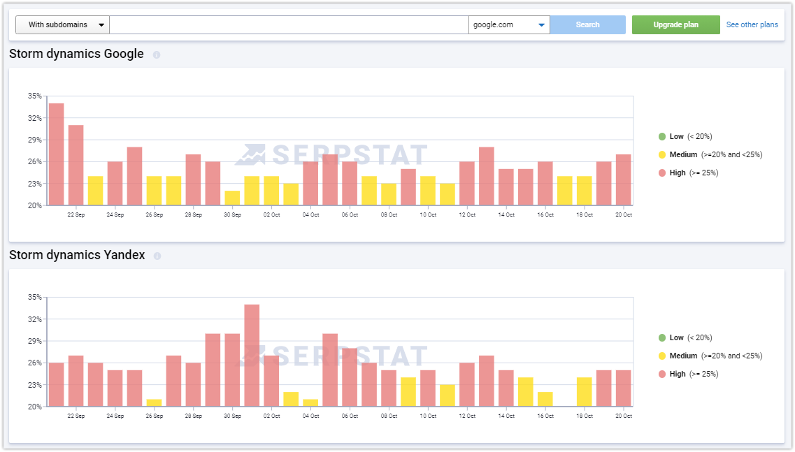795x452 pixels.
Task: Focus the domain search input field
Action: click(x=289, y=25)
